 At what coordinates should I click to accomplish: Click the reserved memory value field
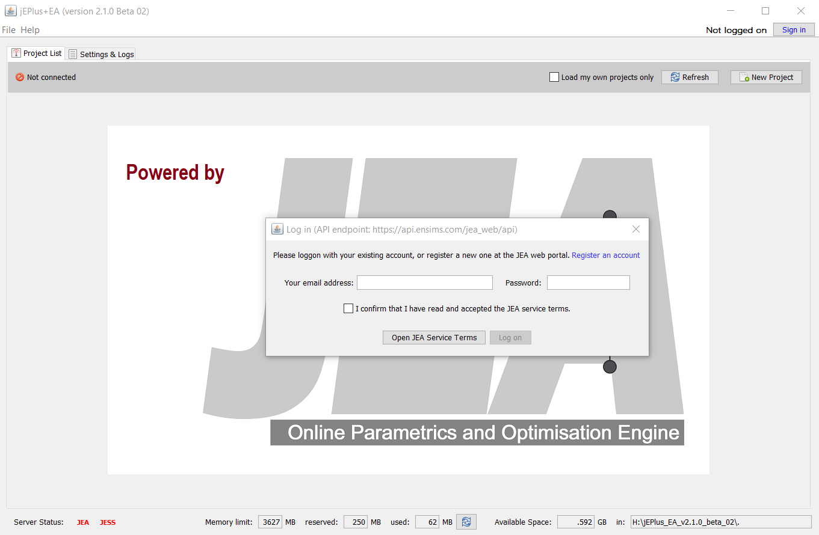pos(356,522)
